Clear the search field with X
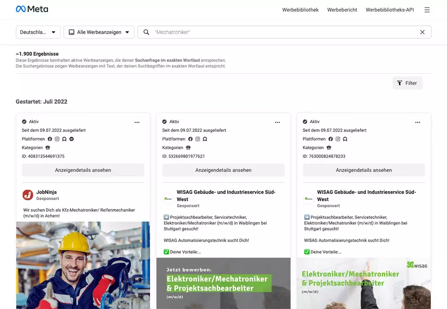 (422, 32)
